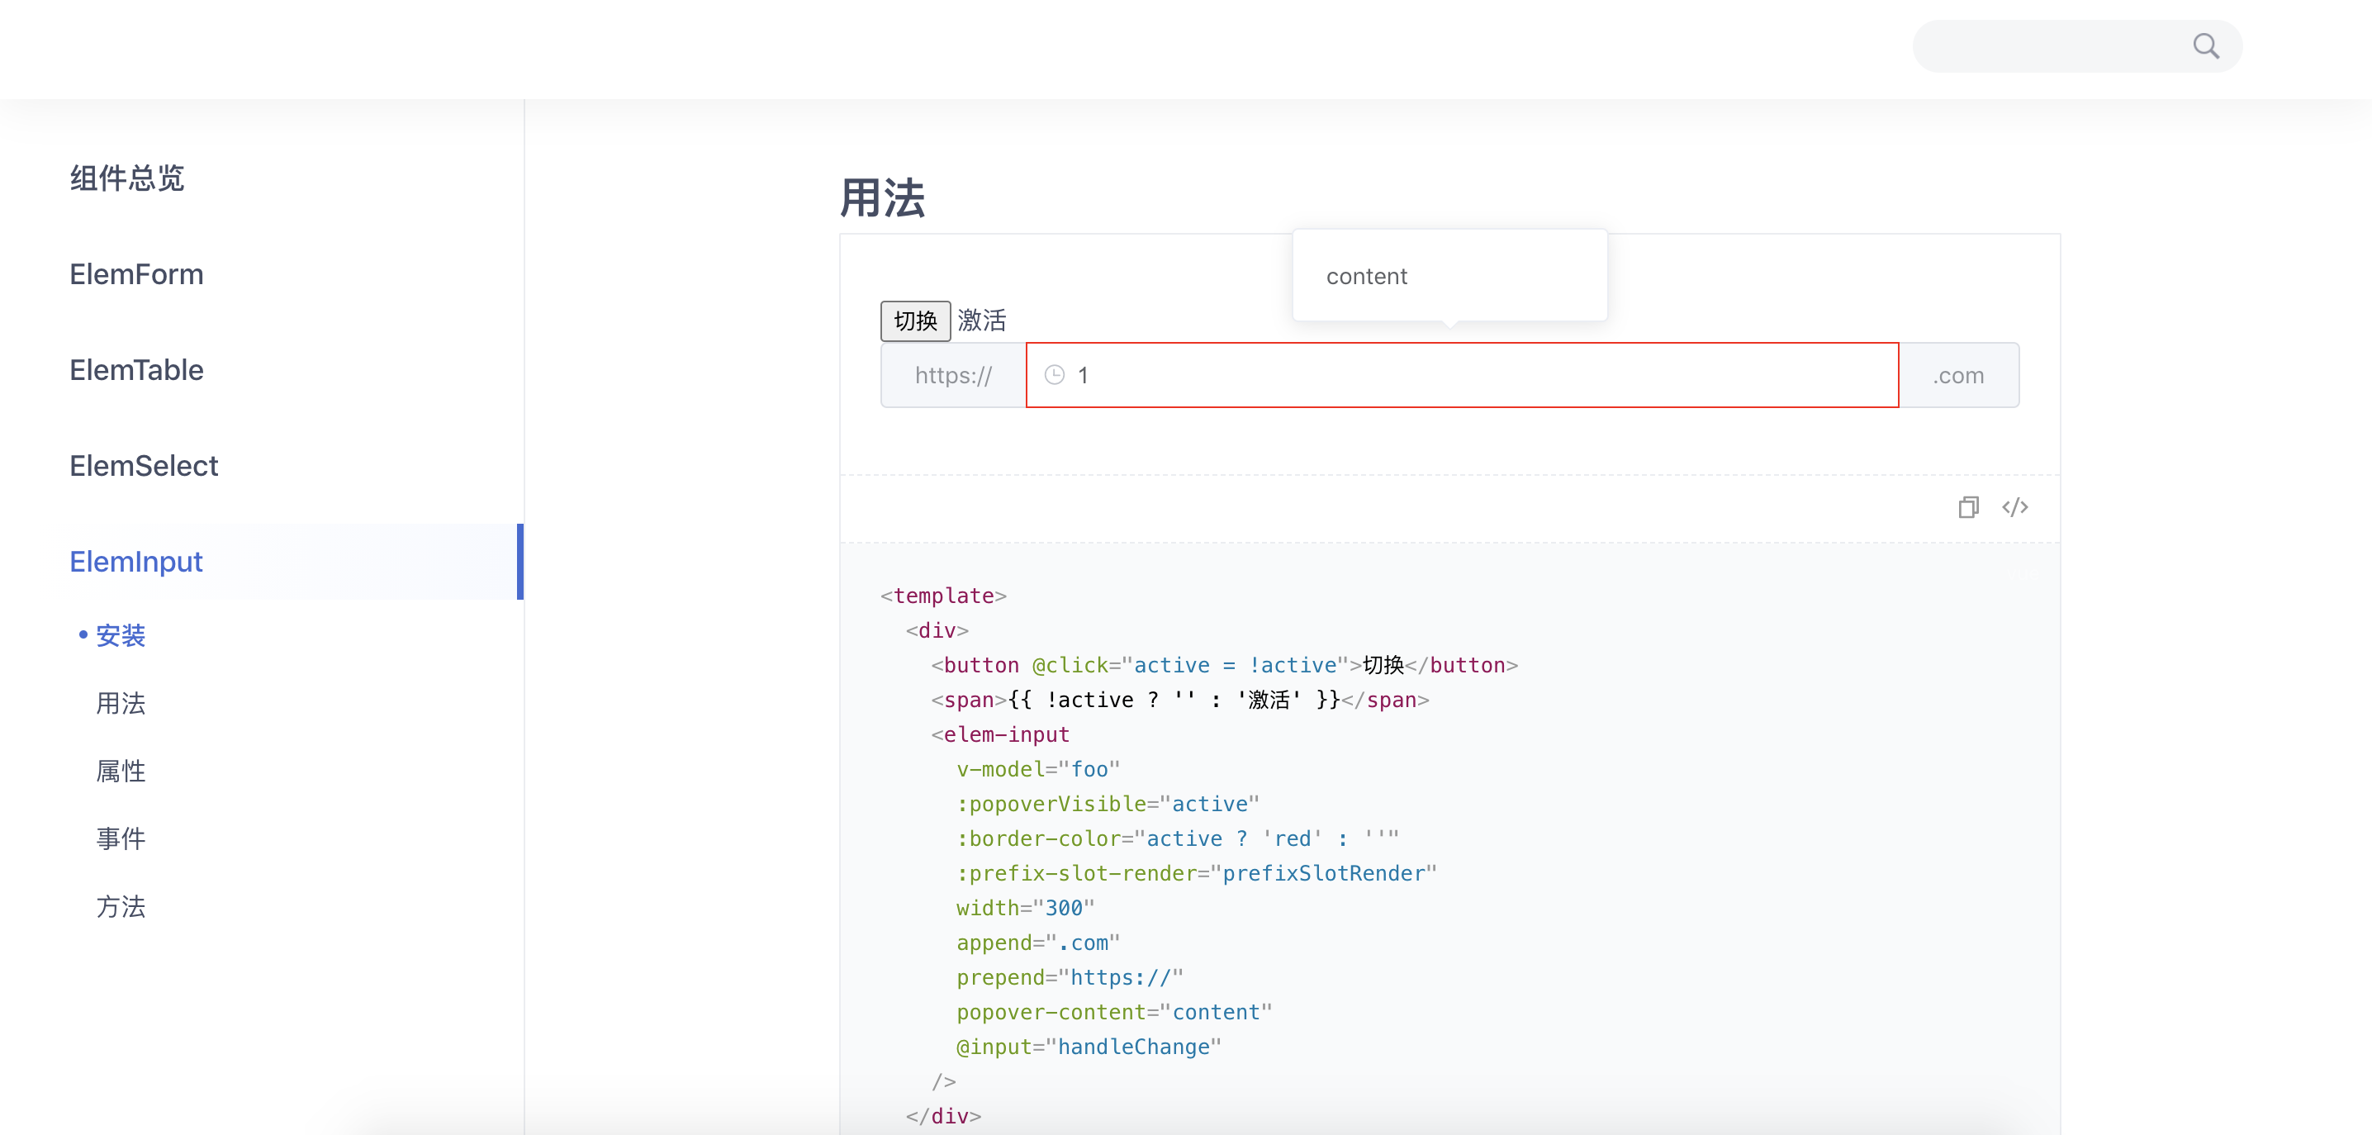Click the <template> opening tag line
Screen dimensions: 2372x1135
(943, 596)
